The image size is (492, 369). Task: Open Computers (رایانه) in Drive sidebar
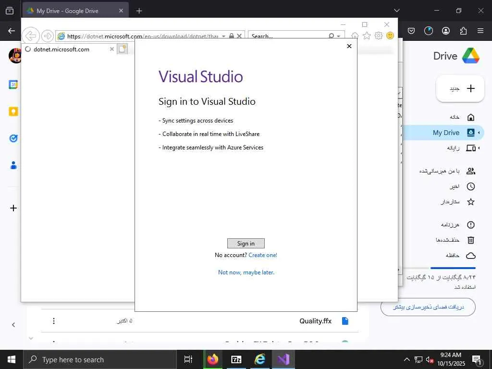tap(462, 148)
